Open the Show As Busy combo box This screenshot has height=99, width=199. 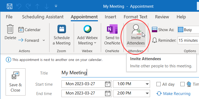(x=188, y=30)
